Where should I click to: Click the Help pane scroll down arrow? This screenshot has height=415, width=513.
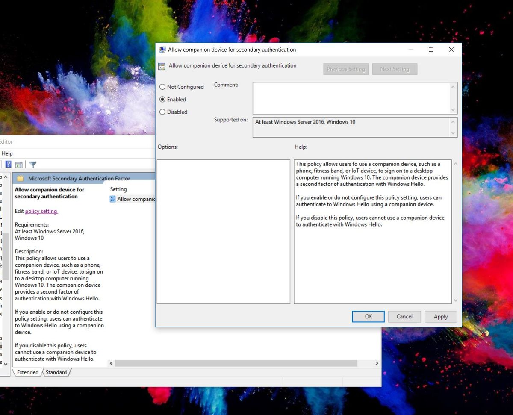455,300
